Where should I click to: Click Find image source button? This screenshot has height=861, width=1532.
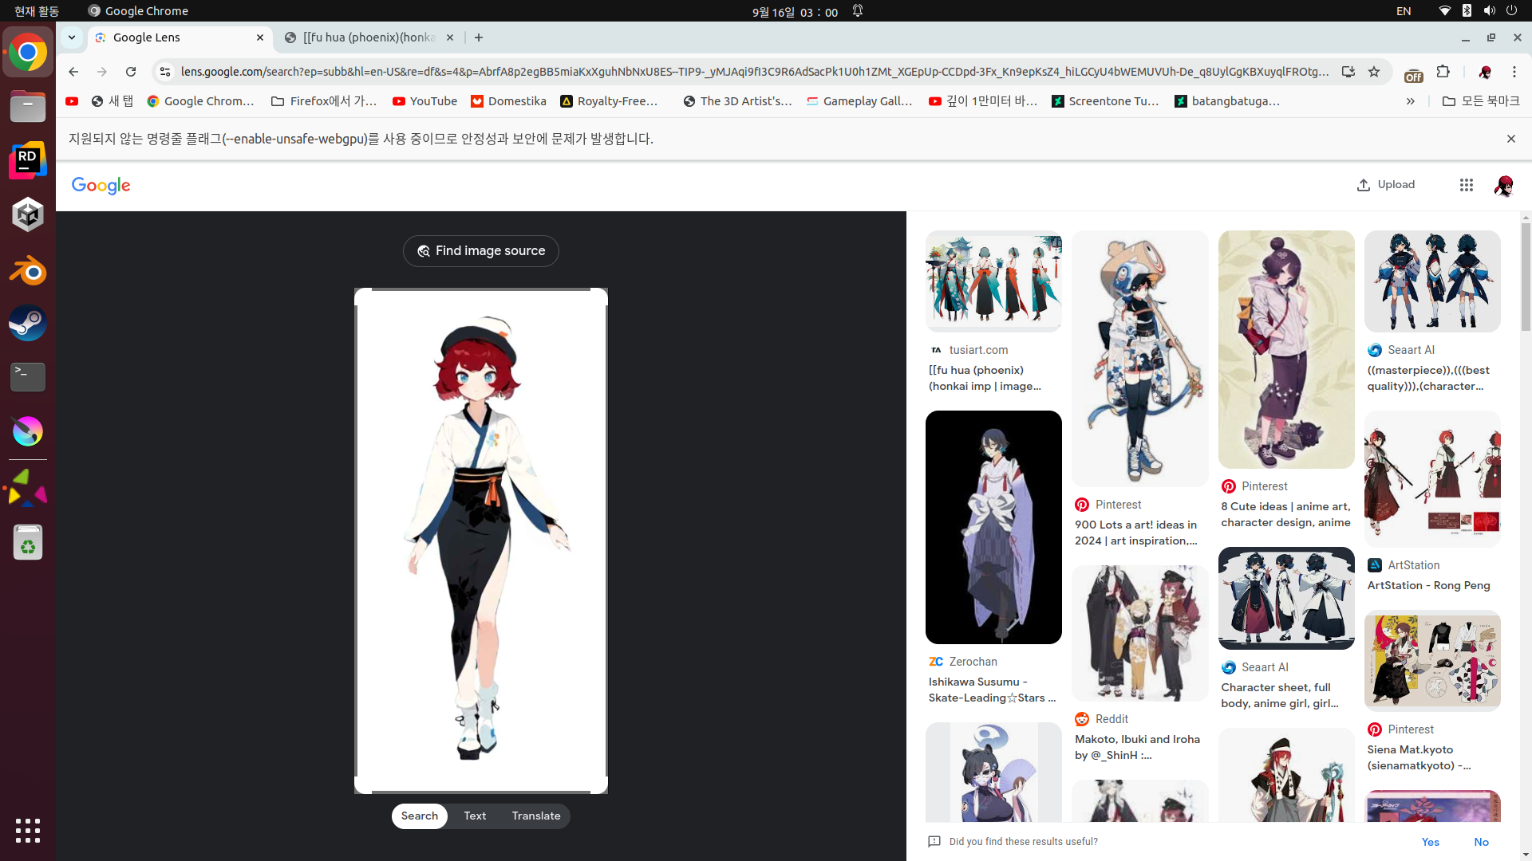pyautogui.click(x=480, y=251)
